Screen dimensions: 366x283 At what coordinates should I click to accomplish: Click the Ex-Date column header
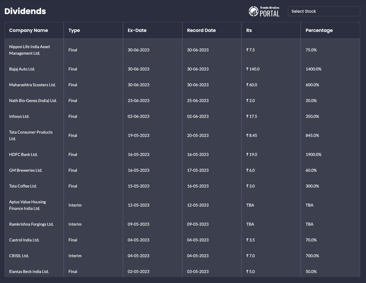click(x=137, y=30)
